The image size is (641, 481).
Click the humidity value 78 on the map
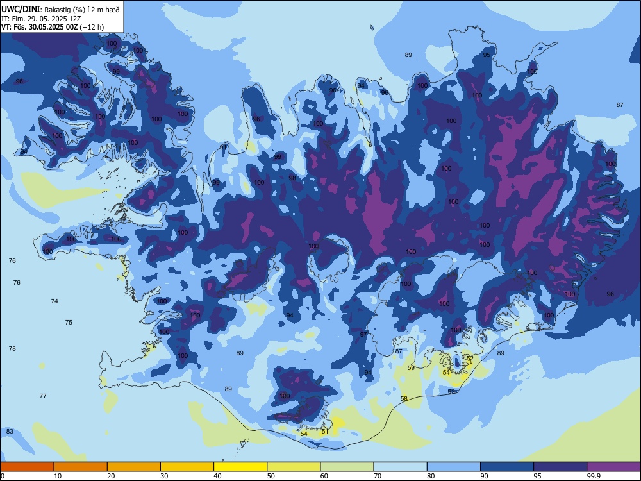click(12, 348)
